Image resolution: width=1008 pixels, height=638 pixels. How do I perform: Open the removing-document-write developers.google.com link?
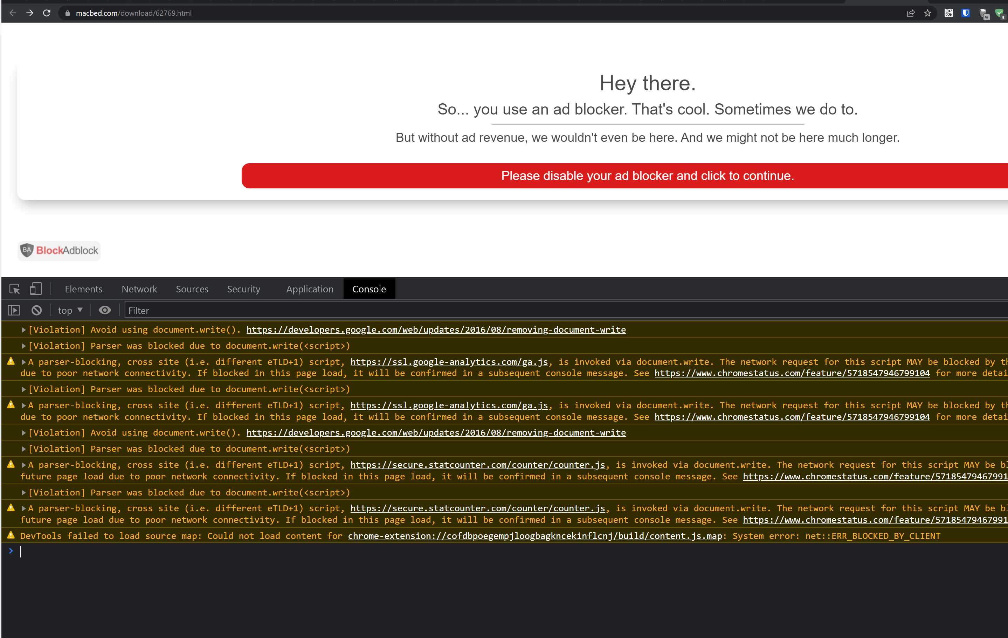click(x=436, y=330)
